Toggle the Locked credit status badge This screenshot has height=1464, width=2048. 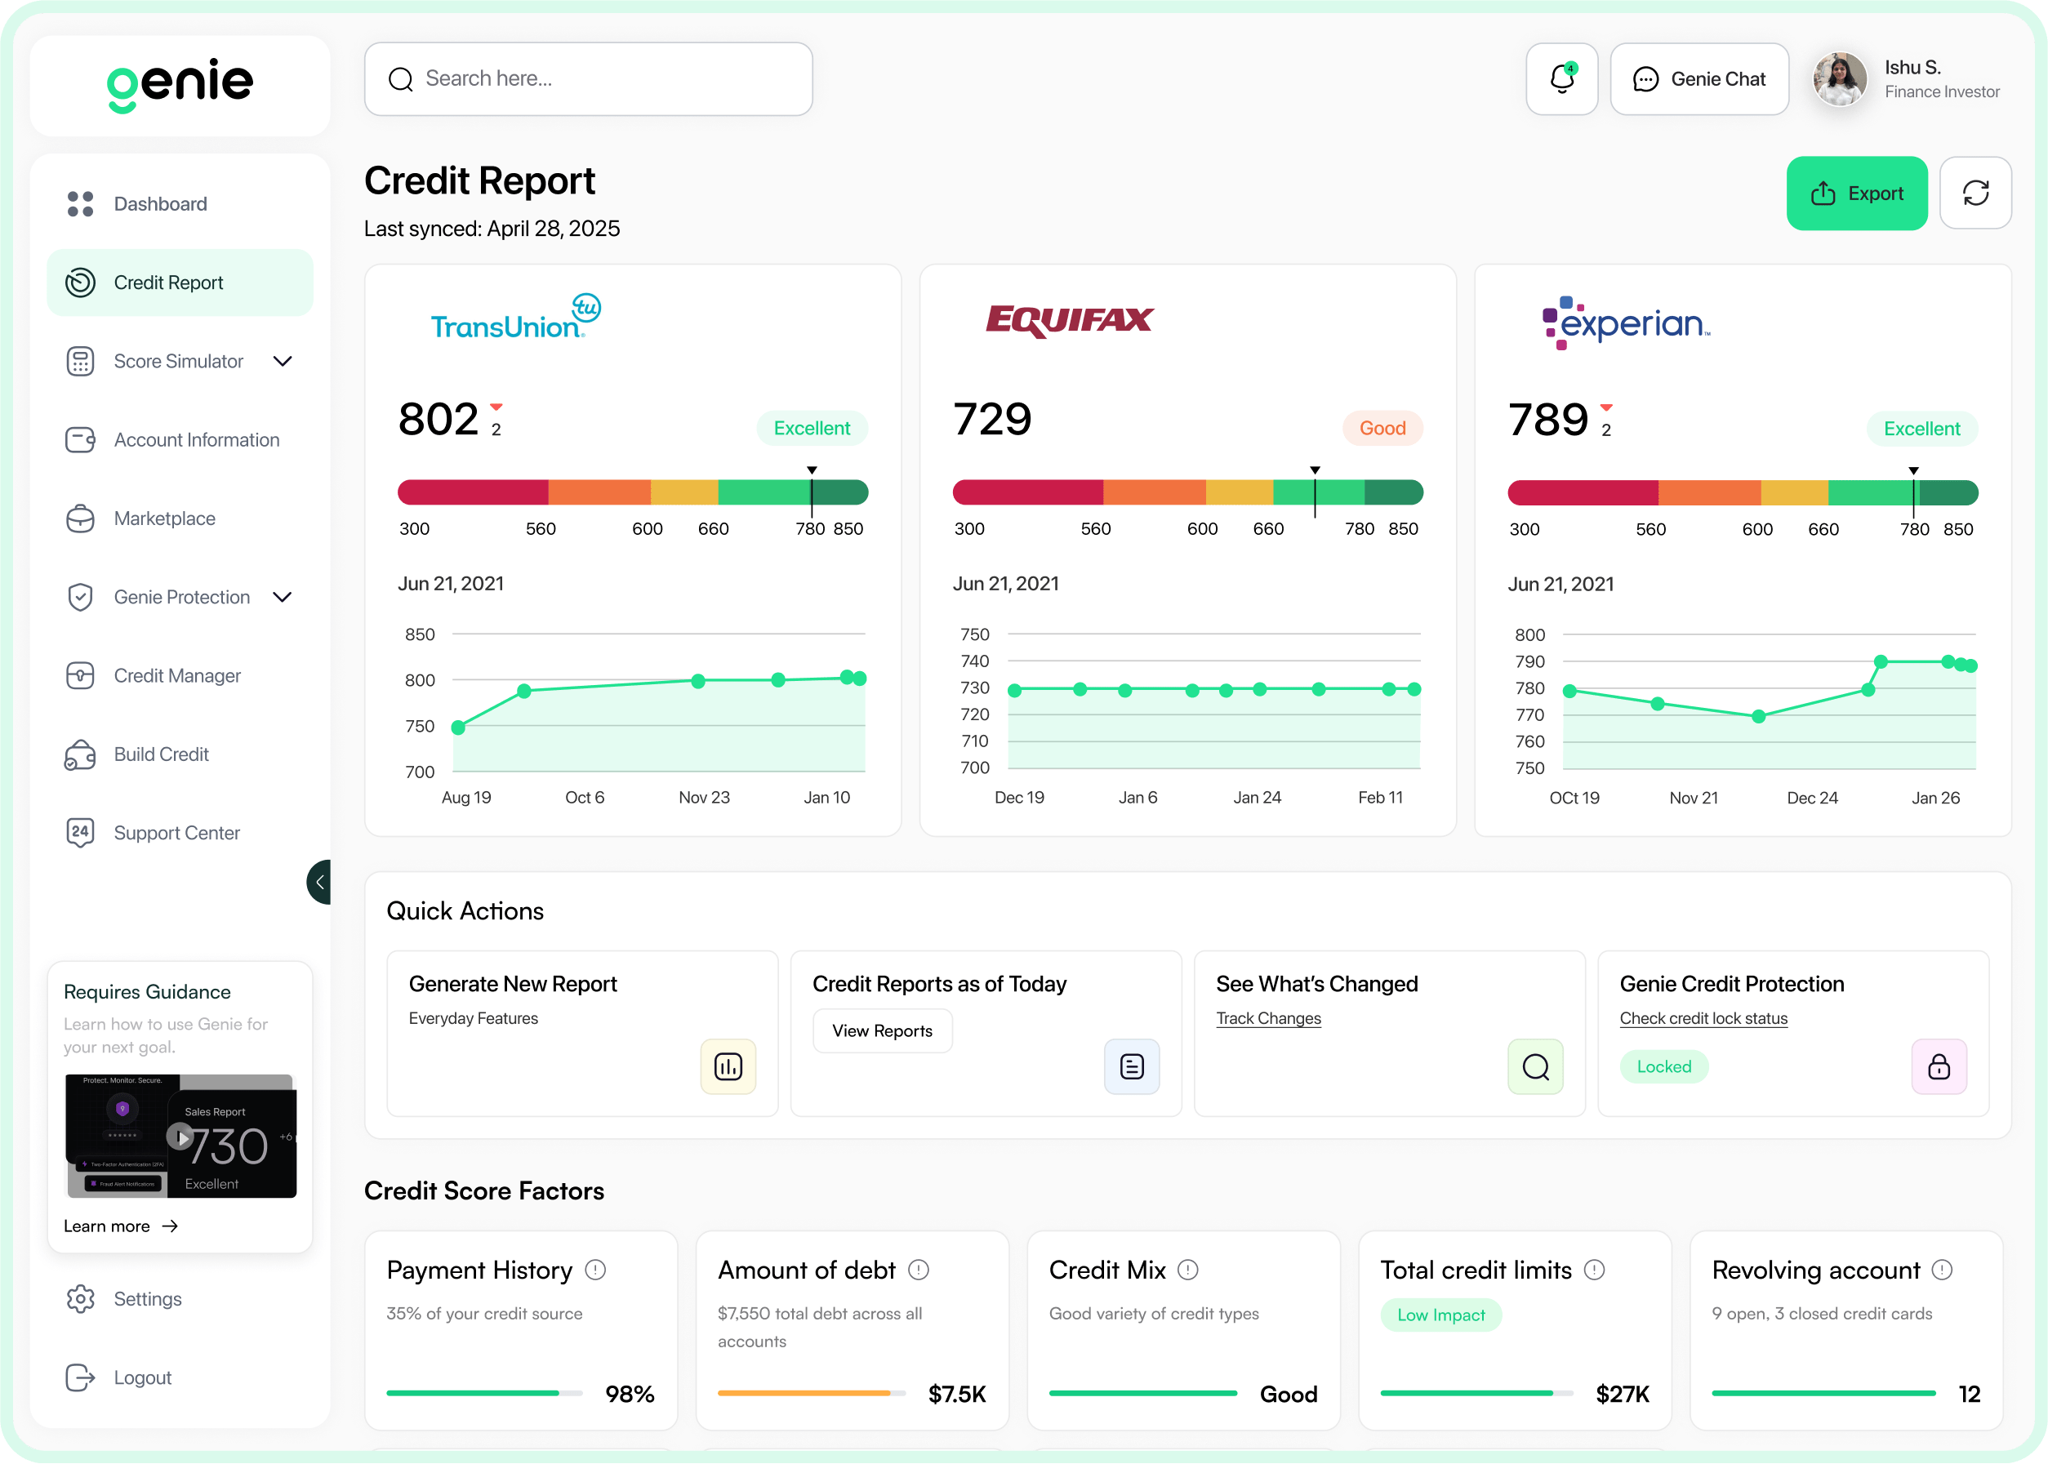click(x=1663, y=1066)
